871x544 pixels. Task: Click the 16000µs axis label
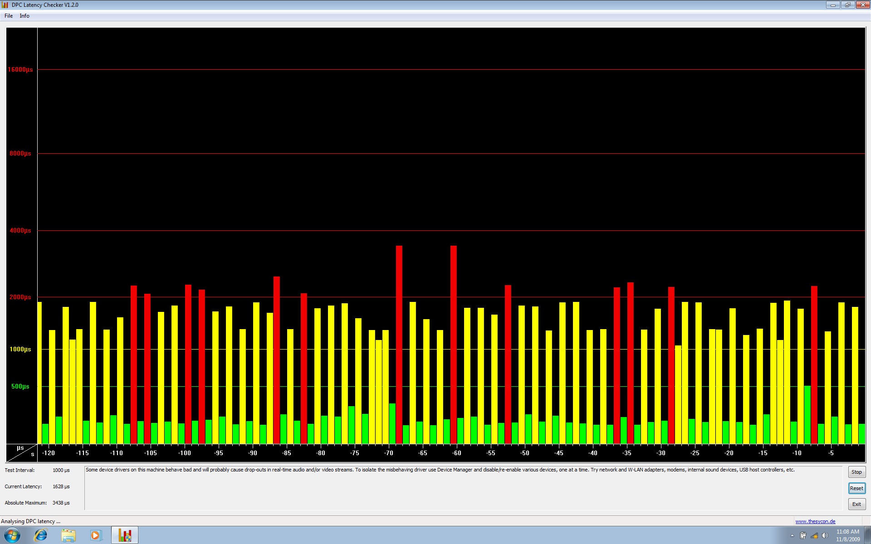point(20,69)
